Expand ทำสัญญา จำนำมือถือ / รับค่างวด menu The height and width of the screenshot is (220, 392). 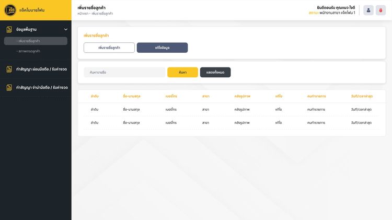tap(41, 87)
